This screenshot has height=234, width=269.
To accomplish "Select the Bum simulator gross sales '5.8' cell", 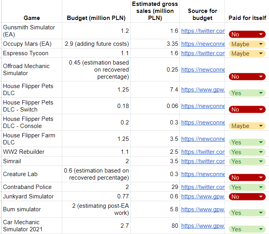I will [155, 209].
